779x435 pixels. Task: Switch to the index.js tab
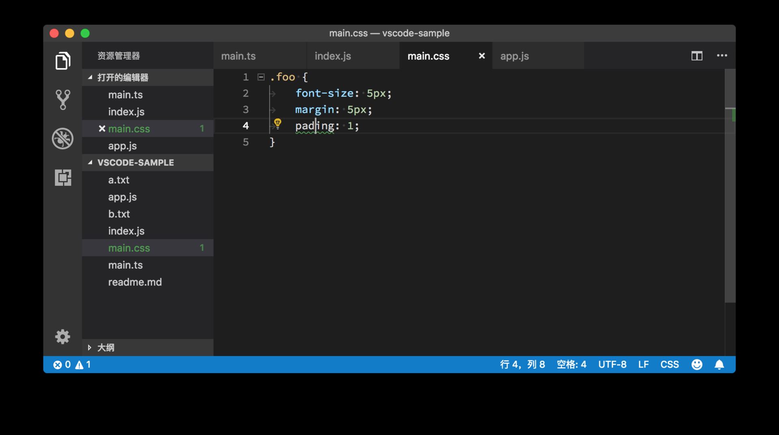(x=333, y=56)
